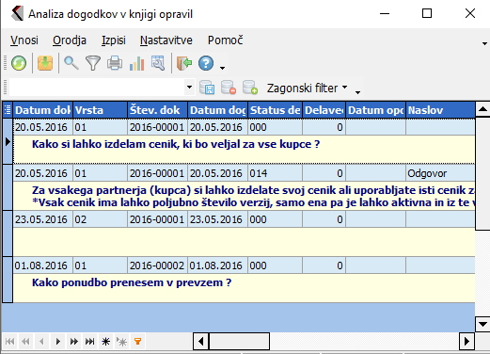Sort by the Naslov column header
The width and height of the screenshot is (490, 354).
point(440,110)
